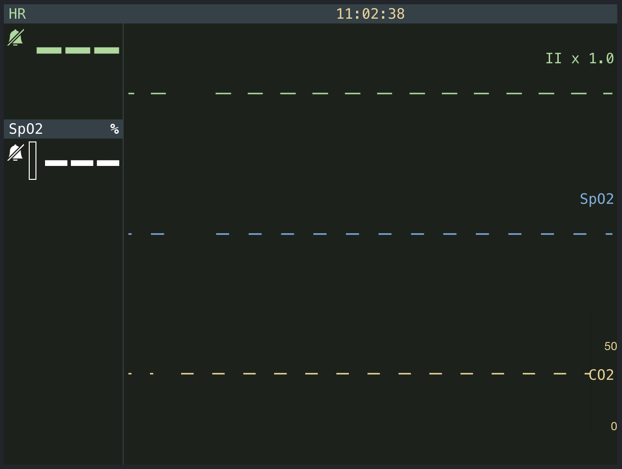The width and height of the screenshot is (622, 469).
Task: Click the SpO2 pulse amplitude bar indicator
Action: (33, 161)
